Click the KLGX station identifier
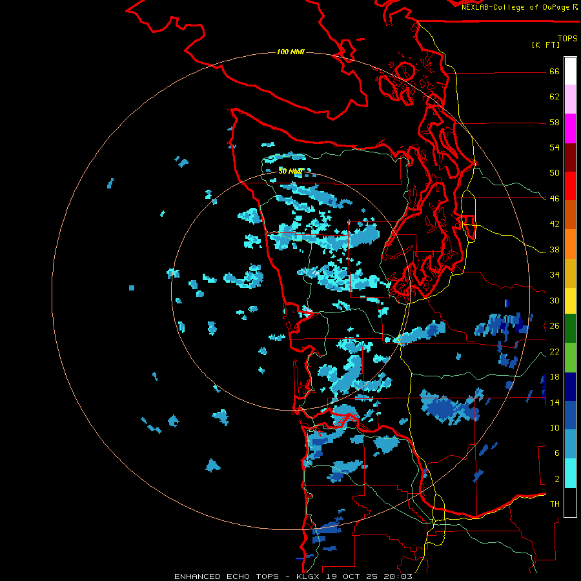The image size is (581, 581). tap(309, 576)
